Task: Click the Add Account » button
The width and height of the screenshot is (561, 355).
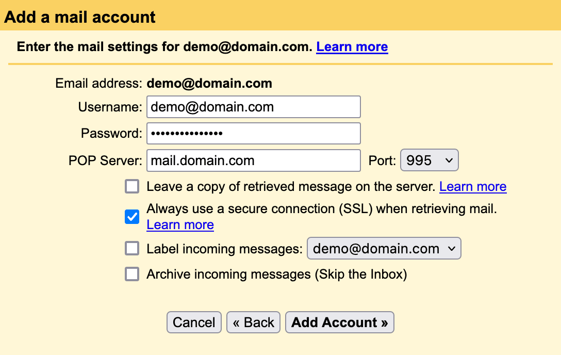Action: click(339, 322)
